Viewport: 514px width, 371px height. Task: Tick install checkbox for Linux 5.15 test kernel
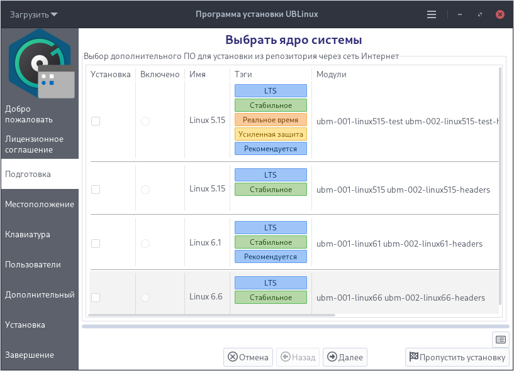pos(96,121)
